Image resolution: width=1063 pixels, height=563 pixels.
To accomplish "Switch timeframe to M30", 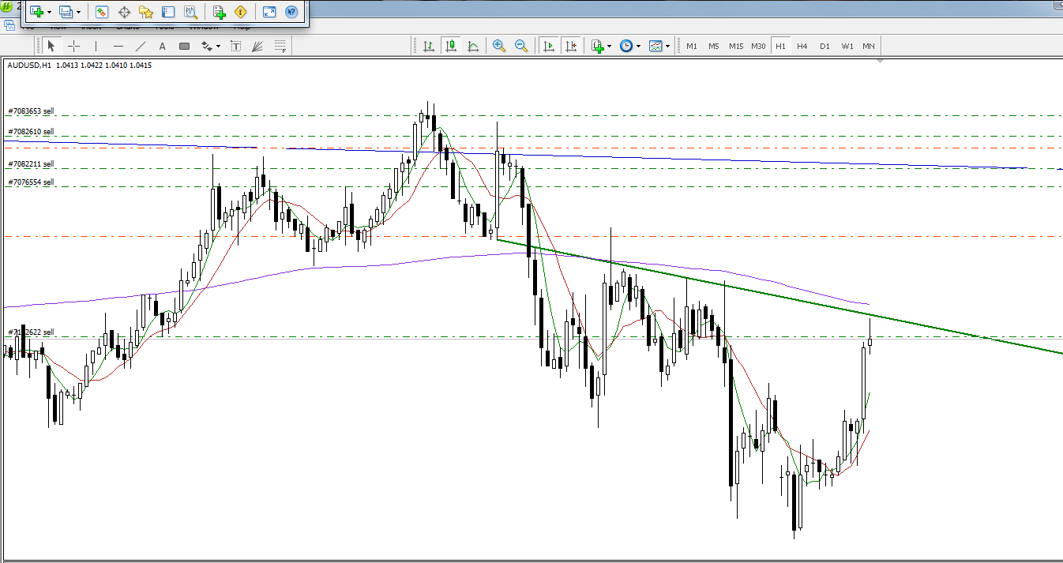I will 758,46.
